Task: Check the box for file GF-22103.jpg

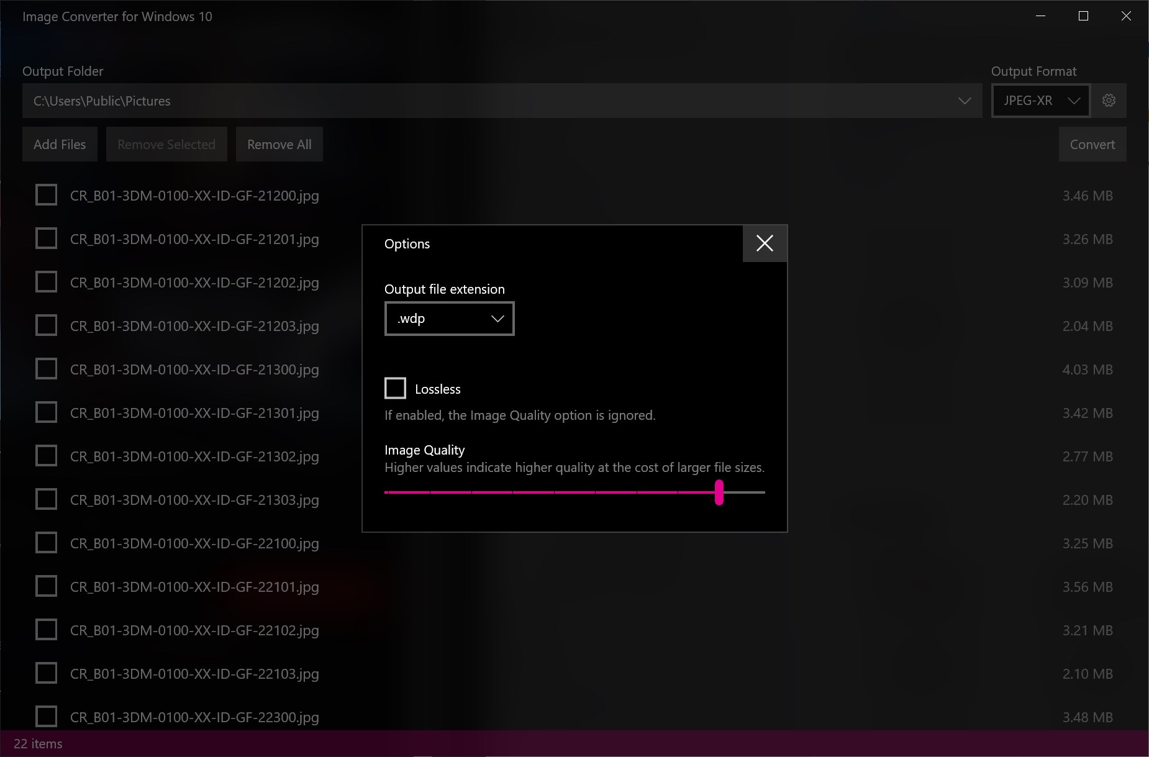Action: point(47,673)
